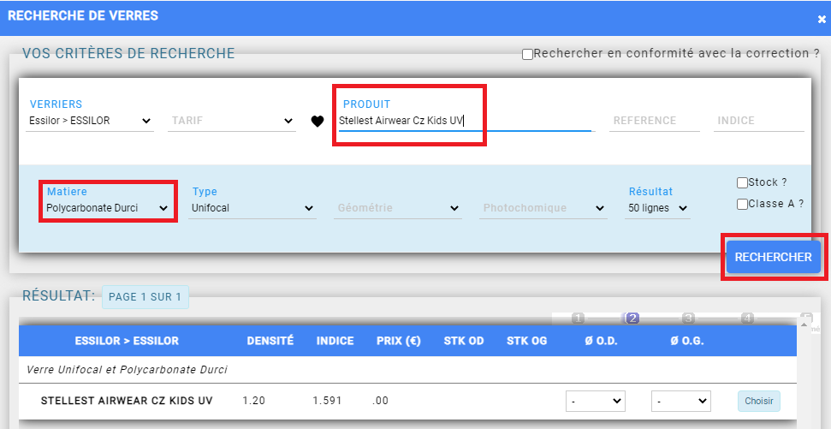The image size is (831, 429).
Task: Click the Reference input field
Action: coord(655,121)
